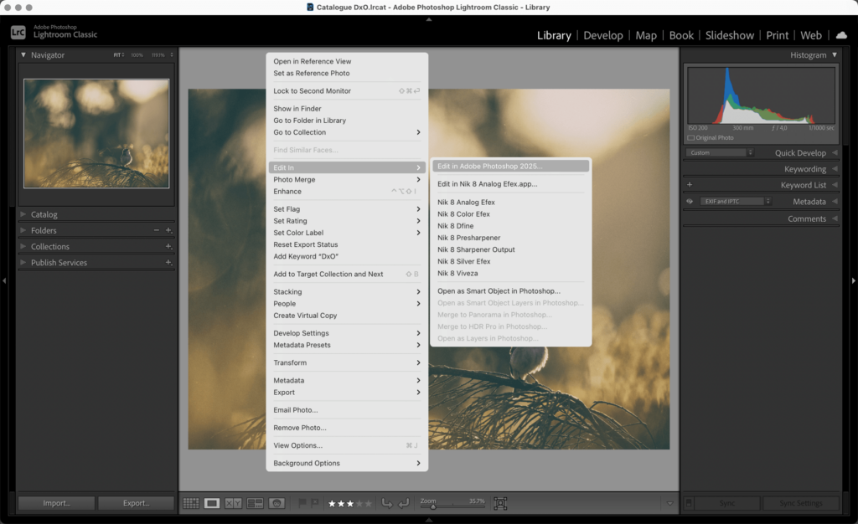Expand the Keywording panel
The width and height of the screenshot is (858, 524).
(835, 169)
